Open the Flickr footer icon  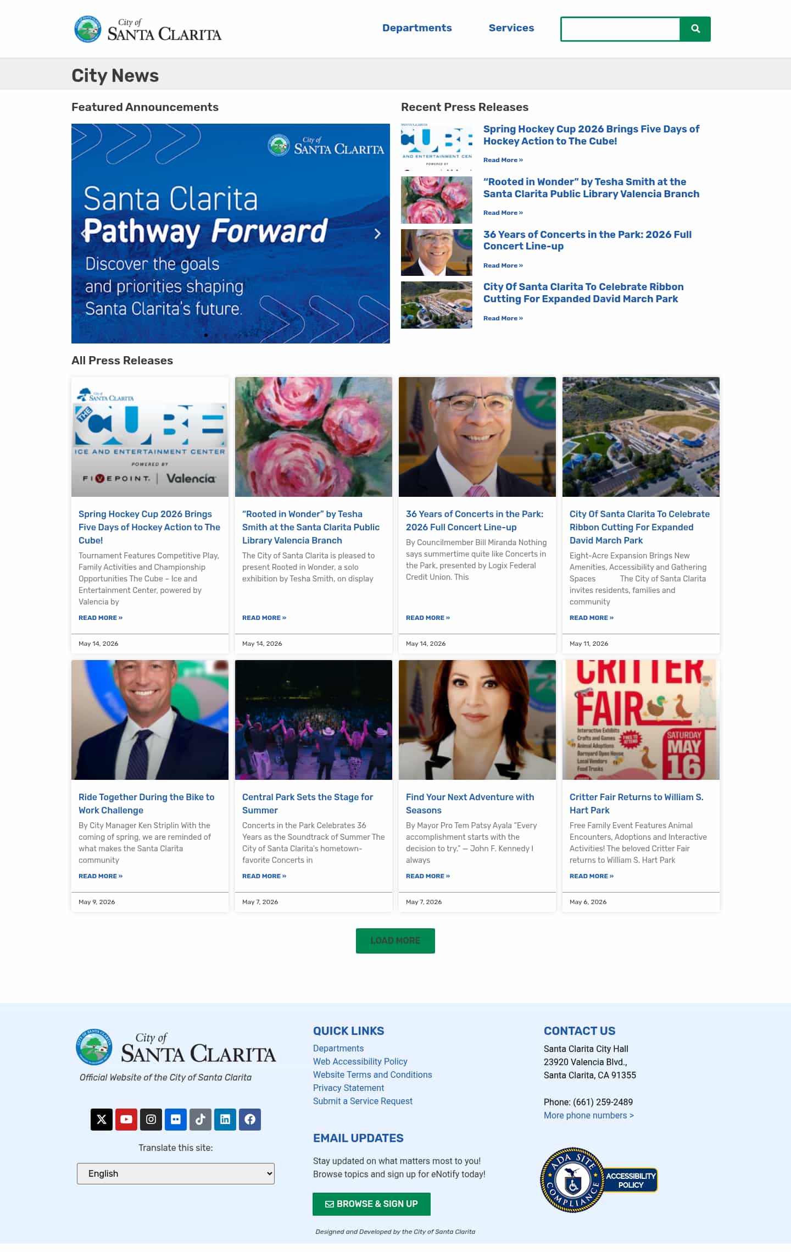(x=176, y=1119)
